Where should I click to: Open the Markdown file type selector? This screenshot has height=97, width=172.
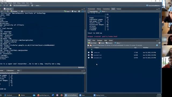pyautogui.click(x=81, y=67)
